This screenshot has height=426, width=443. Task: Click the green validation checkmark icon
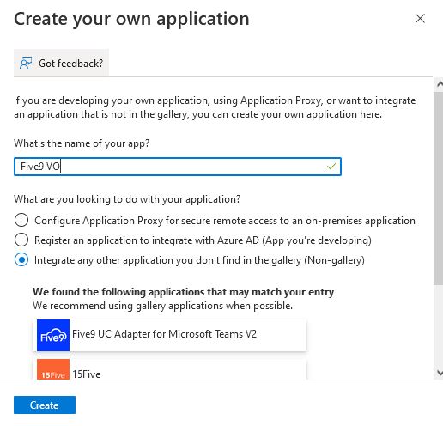pyautogui.click(x=331, y=166)
